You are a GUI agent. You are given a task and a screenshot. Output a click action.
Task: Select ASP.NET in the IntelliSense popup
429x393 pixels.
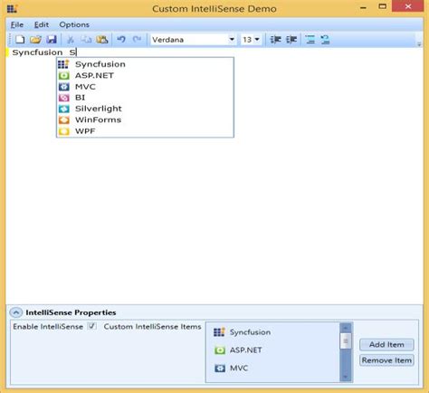[145, 75]
